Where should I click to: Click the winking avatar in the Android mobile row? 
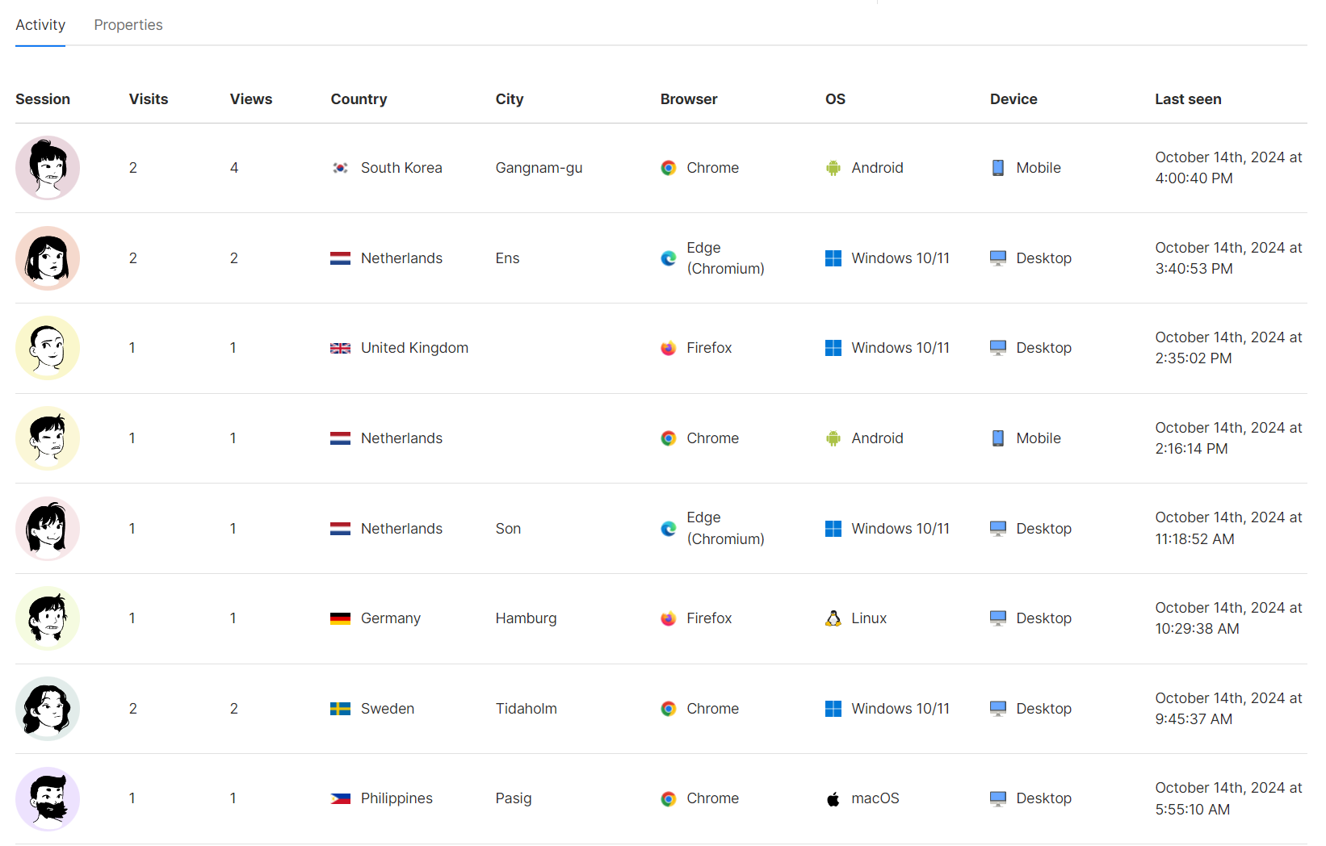[48, 438]
